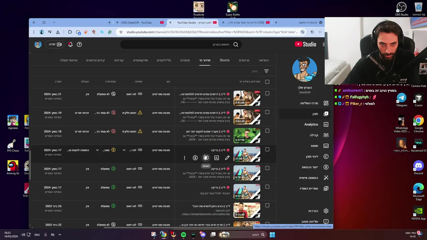The image size is (427, 240).
Task: Check the box for the 3:37:56 video
Action: coord(267,131)
